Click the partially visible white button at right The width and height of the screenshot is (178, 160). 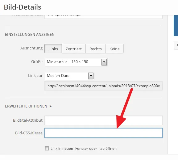click(x=176, y=45)
